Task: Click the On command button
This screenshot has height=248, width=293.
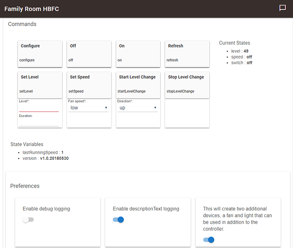Action: (138, 54)
